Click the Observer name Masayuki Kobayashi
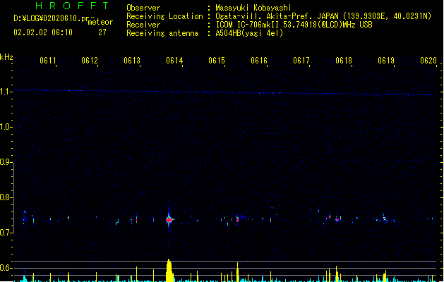The height and width of the screenshot is (282, 444). pyautogui.click(x=253, y=8)
